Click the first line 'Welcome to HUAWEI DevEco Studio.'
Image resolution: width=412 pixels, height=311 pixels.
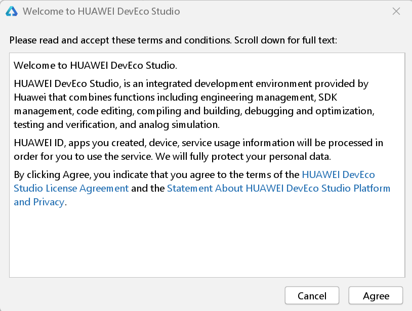(x=95, y=66)
